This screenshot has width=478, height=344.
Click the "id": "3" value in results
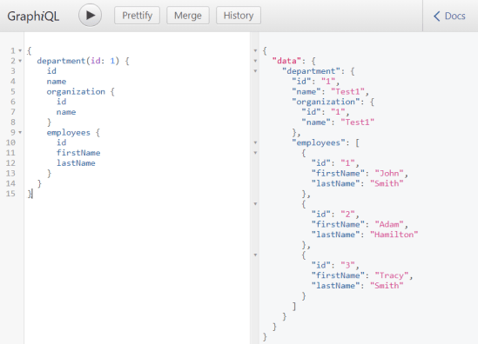click(347, 265)
